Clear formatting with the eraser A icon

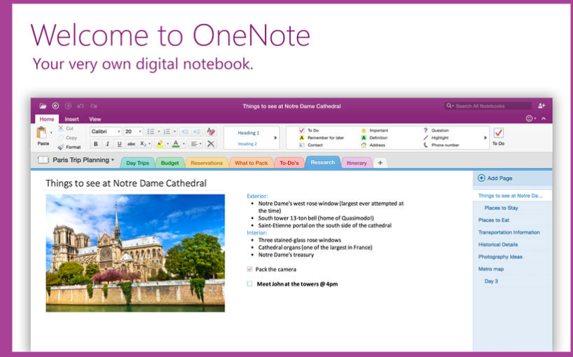[x=211, y=132]
